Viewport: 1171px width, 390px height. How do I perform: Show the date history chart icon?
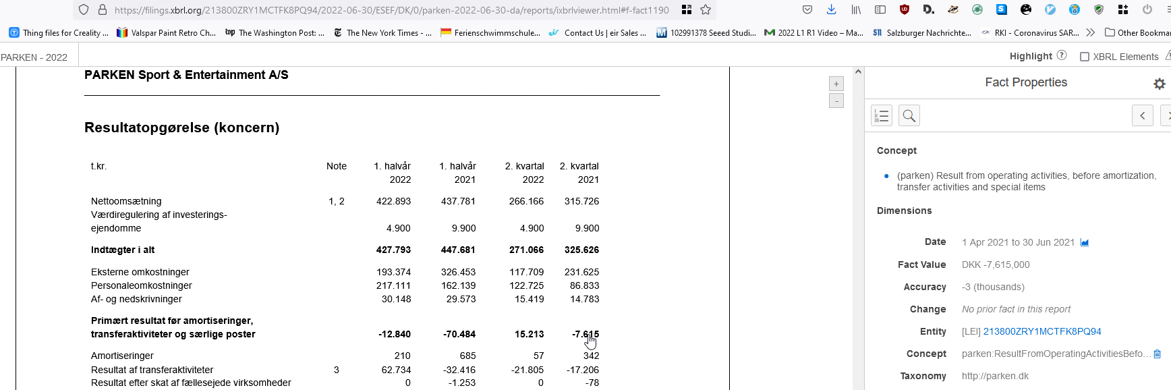(1085, 242)
